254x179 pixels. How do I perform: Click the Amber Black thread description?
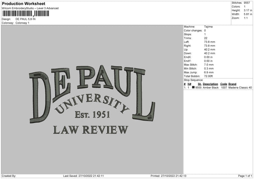210,87
